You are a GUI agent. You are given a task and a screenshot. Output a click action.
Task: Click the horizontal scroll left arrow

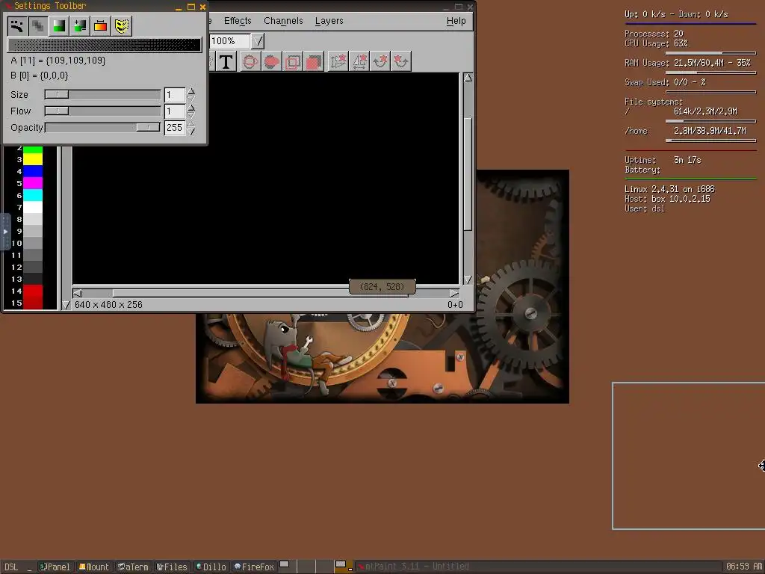click(77, 293)
